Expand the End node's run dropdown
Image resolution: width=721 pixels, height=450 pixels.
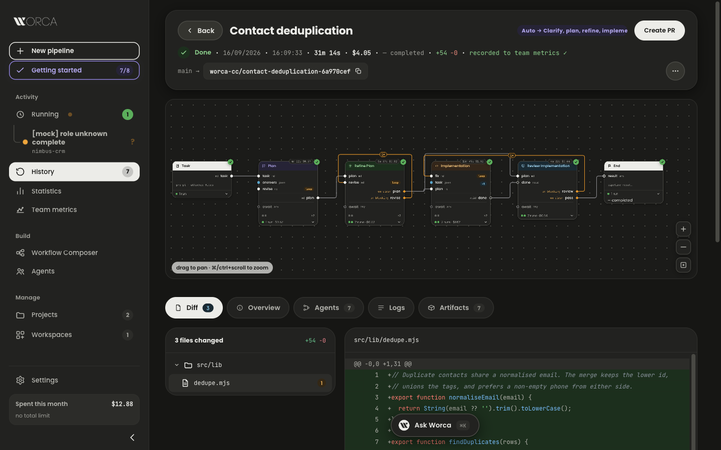coord(658,193)
